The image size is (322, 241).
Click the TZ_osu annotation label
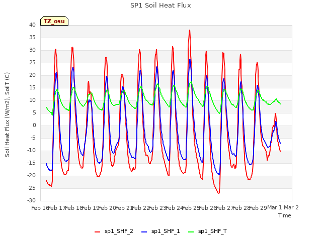(54, 21)
